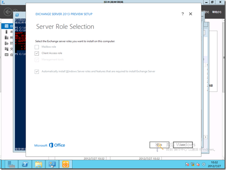Open the control panel icon on the taskbar
This screenshot has height=170, width=226.
click(x=52, y=164)
